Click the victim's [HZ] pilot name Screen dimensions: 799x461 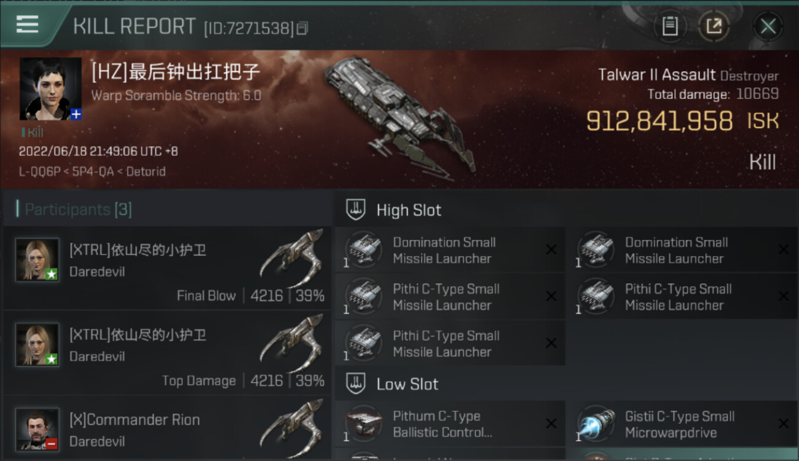click(176, 72)
